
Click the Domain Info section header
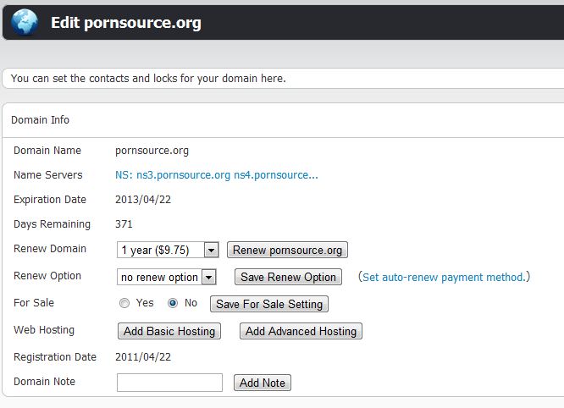click(x=40, y=120)
